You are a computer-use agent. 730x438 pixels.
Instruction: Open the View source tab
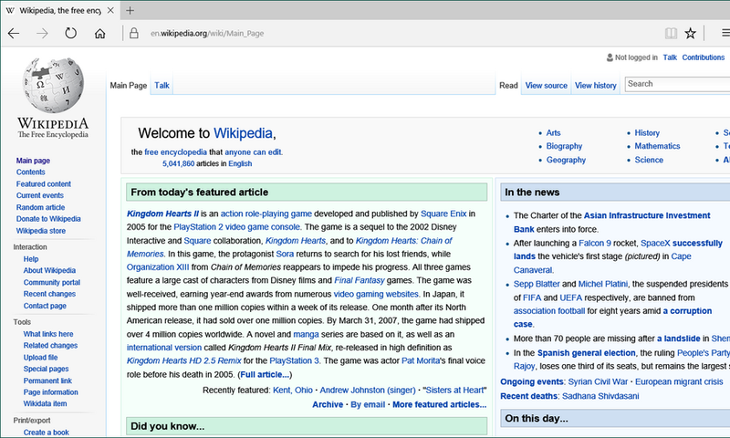(546, 85)
